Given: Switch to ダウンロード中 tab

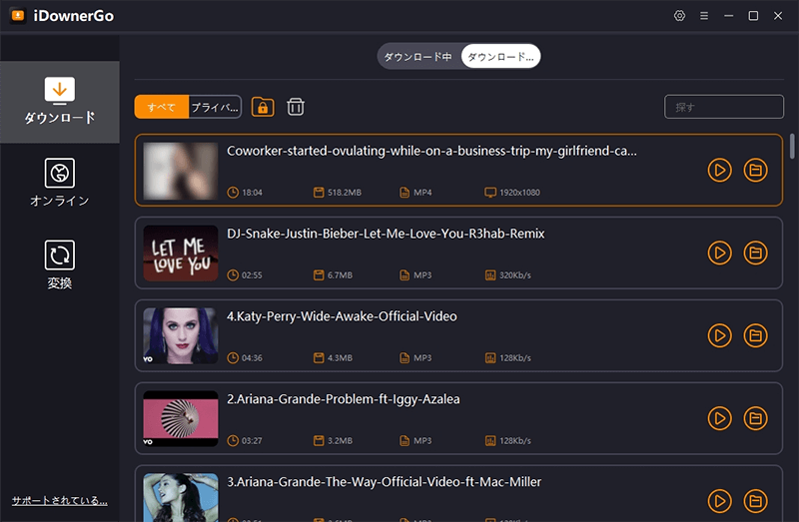Looking at the screenshot, I should point(418,57).
